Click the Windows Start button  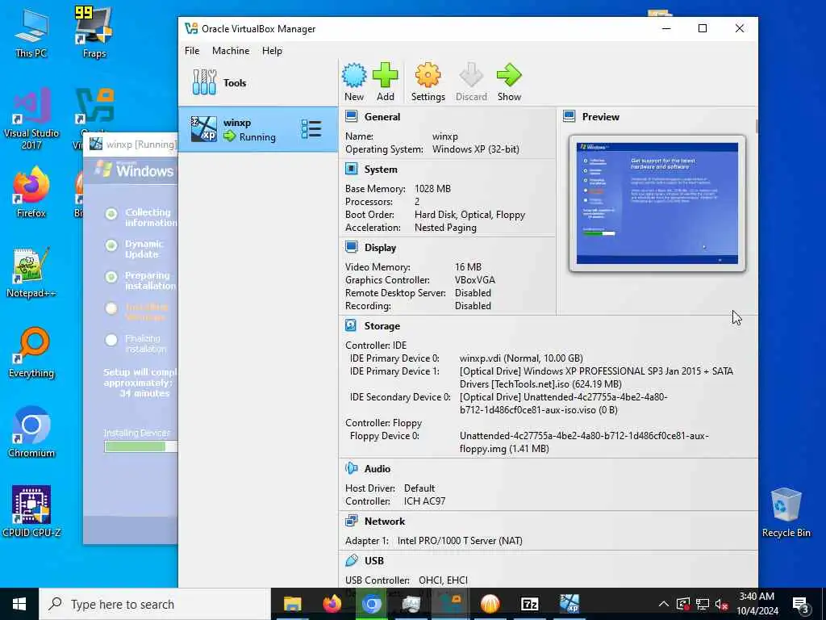pos(19,604)
